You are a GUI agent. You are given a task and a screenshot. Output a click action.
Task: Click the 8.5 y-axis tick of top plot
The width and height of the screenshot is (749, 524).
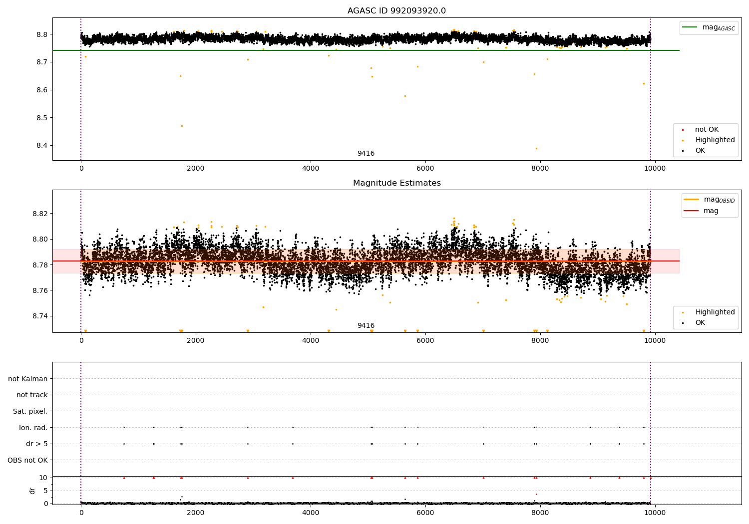click(42, 118)
